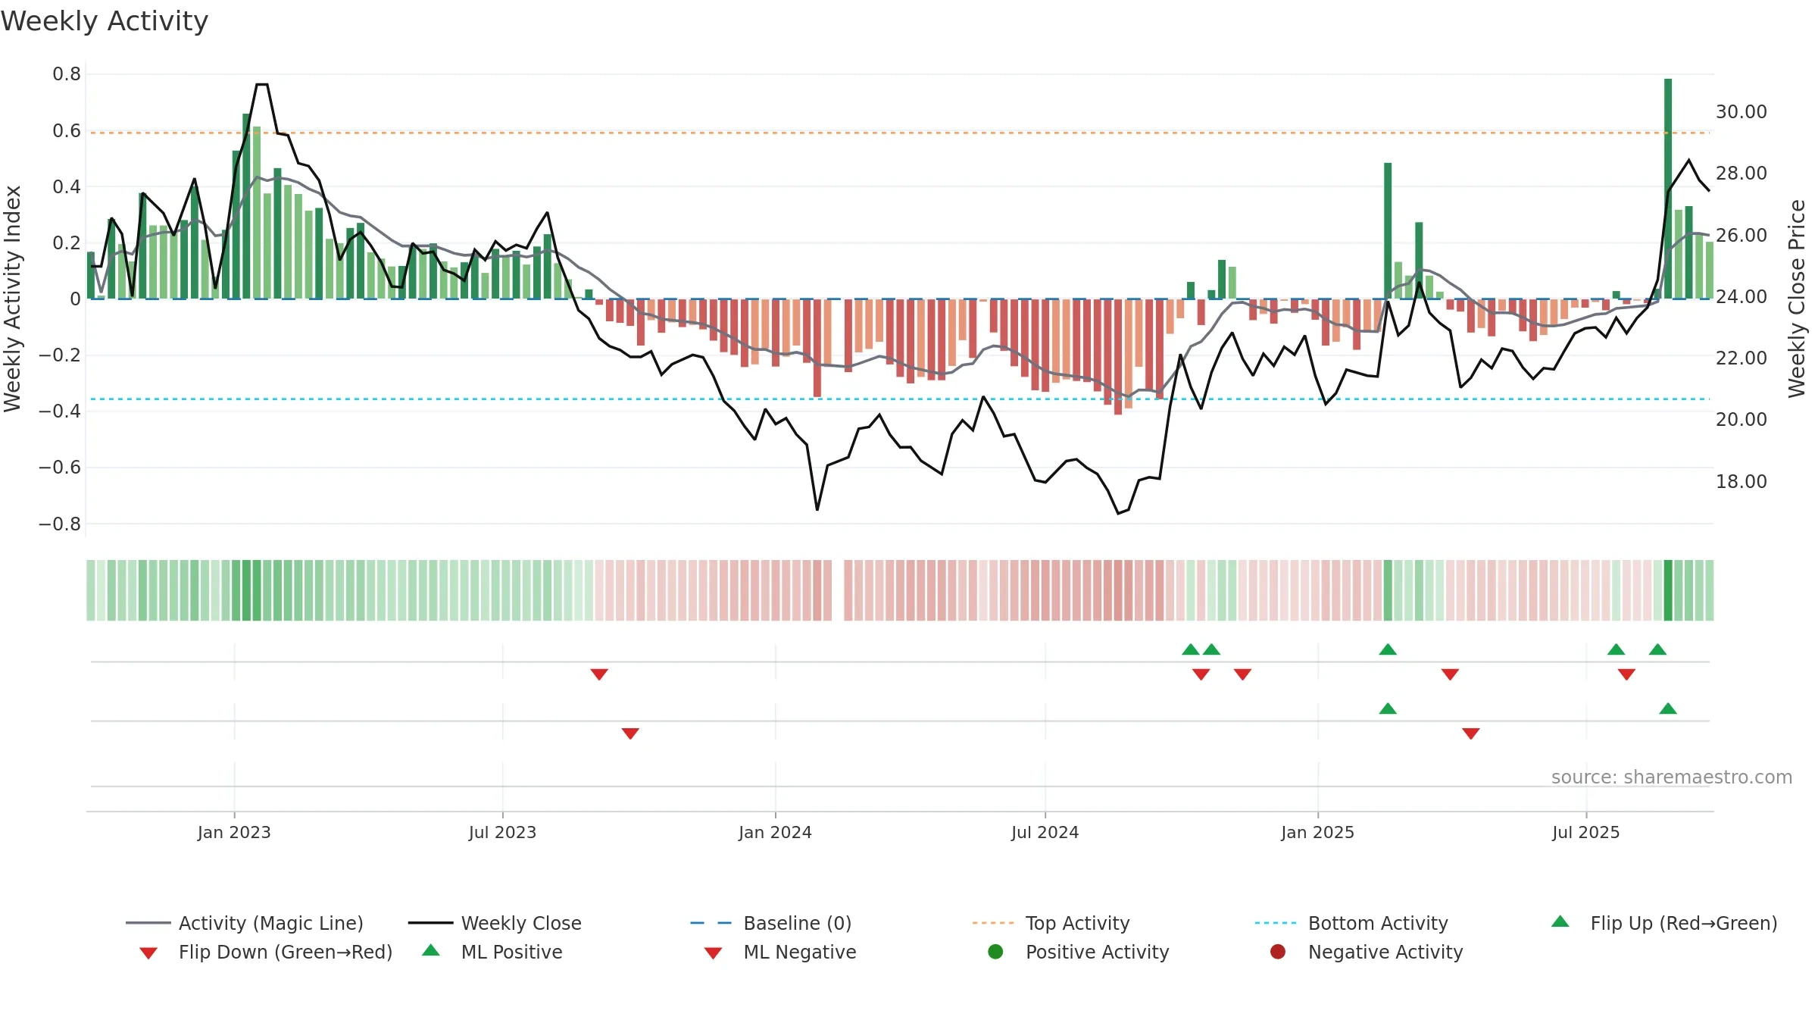This screenshot has width=1818, height=1023.
Task: Click the 'Jul 2023' x-axis label
Action: (x=503, y=832)
